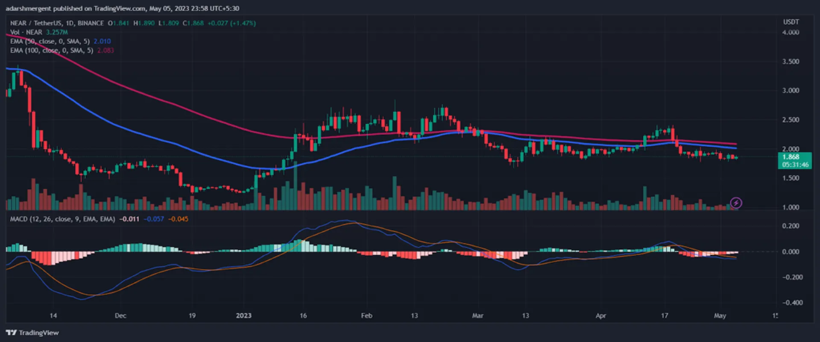Click the May label on the time axis
The width and height of the screenshot is (820, 342).
click(720, 315)
